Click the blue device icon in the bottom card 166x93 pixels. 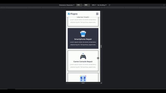[x=83, y=79]
